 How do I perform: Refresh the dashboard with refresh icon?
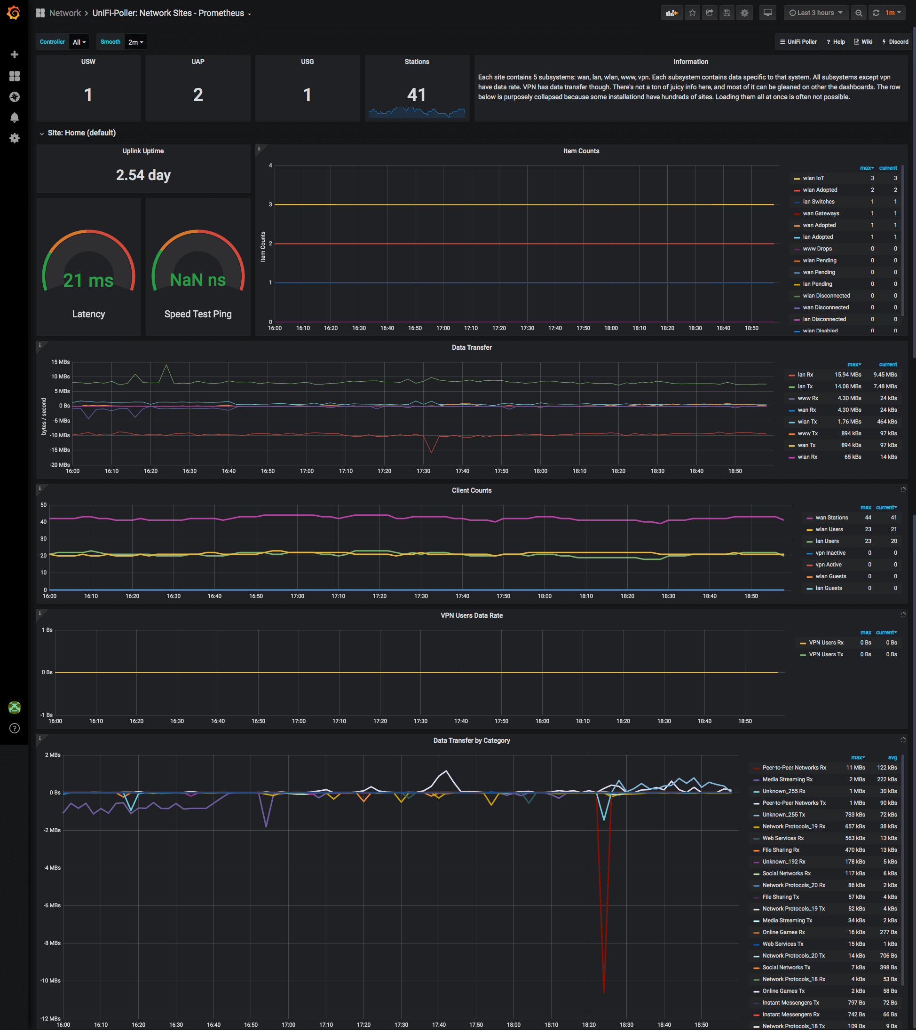876,13
